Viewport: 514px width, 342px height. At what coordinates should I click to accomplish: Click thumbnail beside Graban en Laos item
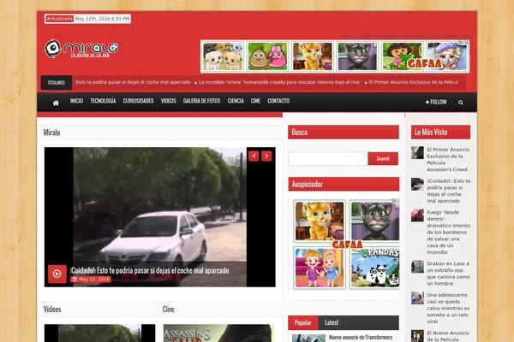pyautogui.click(x=417, y=267)
